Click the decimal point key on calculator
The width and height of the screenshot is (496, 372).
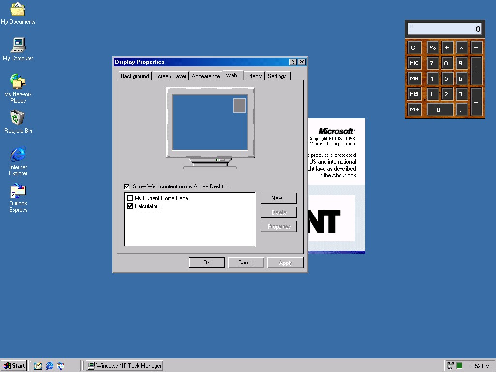point(461,109)
